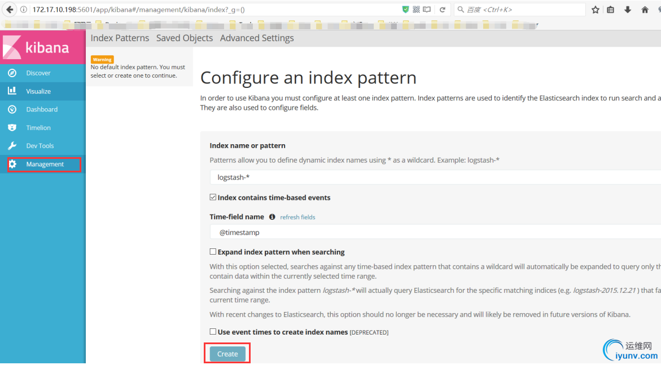Click the browser URL address bar
The height and width of the screenshot is (365, 661).
point(215,9)
